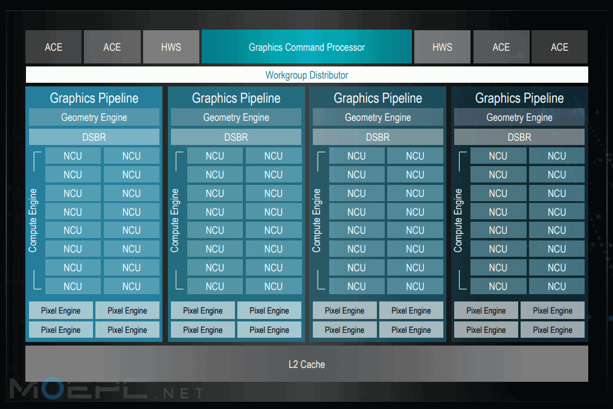Select Geometry Engine in the rightmost pipeline
Image resolution: width=613 pixels, height=409 pixels.
[x=519, y=117]
